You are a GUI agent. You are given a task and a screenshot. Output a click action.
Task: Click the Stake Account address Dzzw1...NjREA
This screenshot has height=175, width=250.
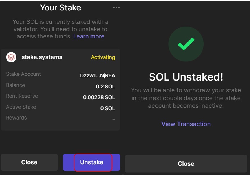pyautogui.click(x=98, y=76)
